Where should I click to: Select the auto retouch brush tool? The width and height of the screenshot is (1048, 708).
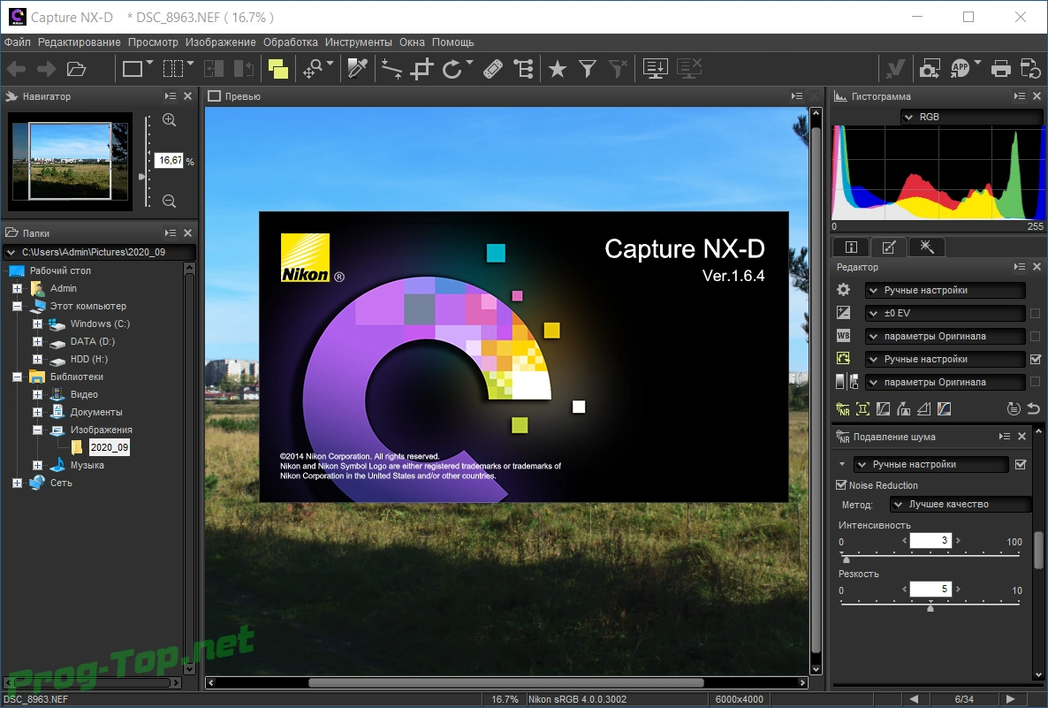tap(492, 69)
